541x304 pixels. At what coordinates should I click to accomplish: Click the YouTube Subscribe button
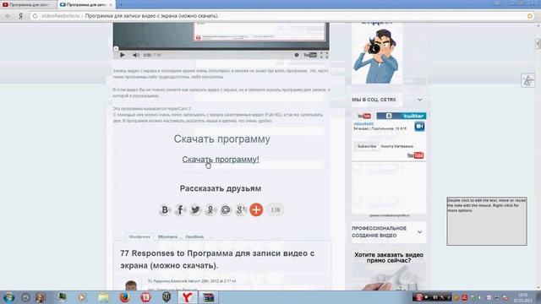click(x=366, y=146)
